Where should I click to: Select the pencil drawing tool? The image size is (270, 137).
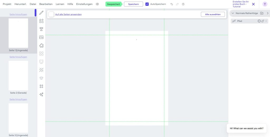[x=41, y=13]
